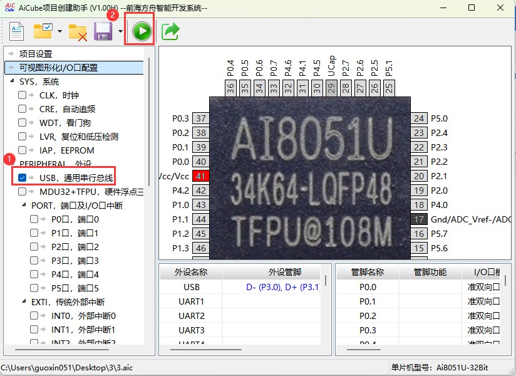The image size is (516, 376).
Task: Select UART3 row in peripheral table
Action: pos(240,330)
